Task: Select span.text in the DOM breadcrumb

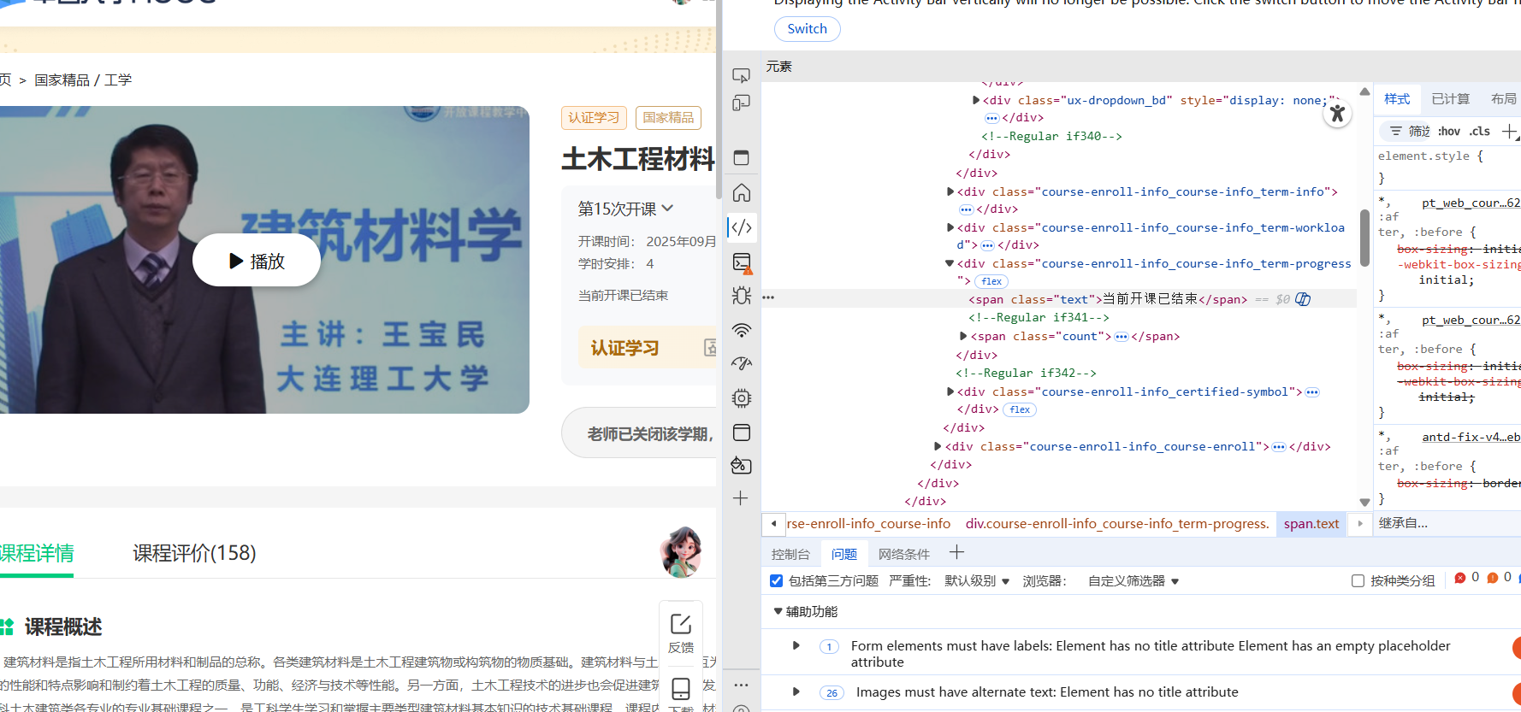Action: 1311,523
